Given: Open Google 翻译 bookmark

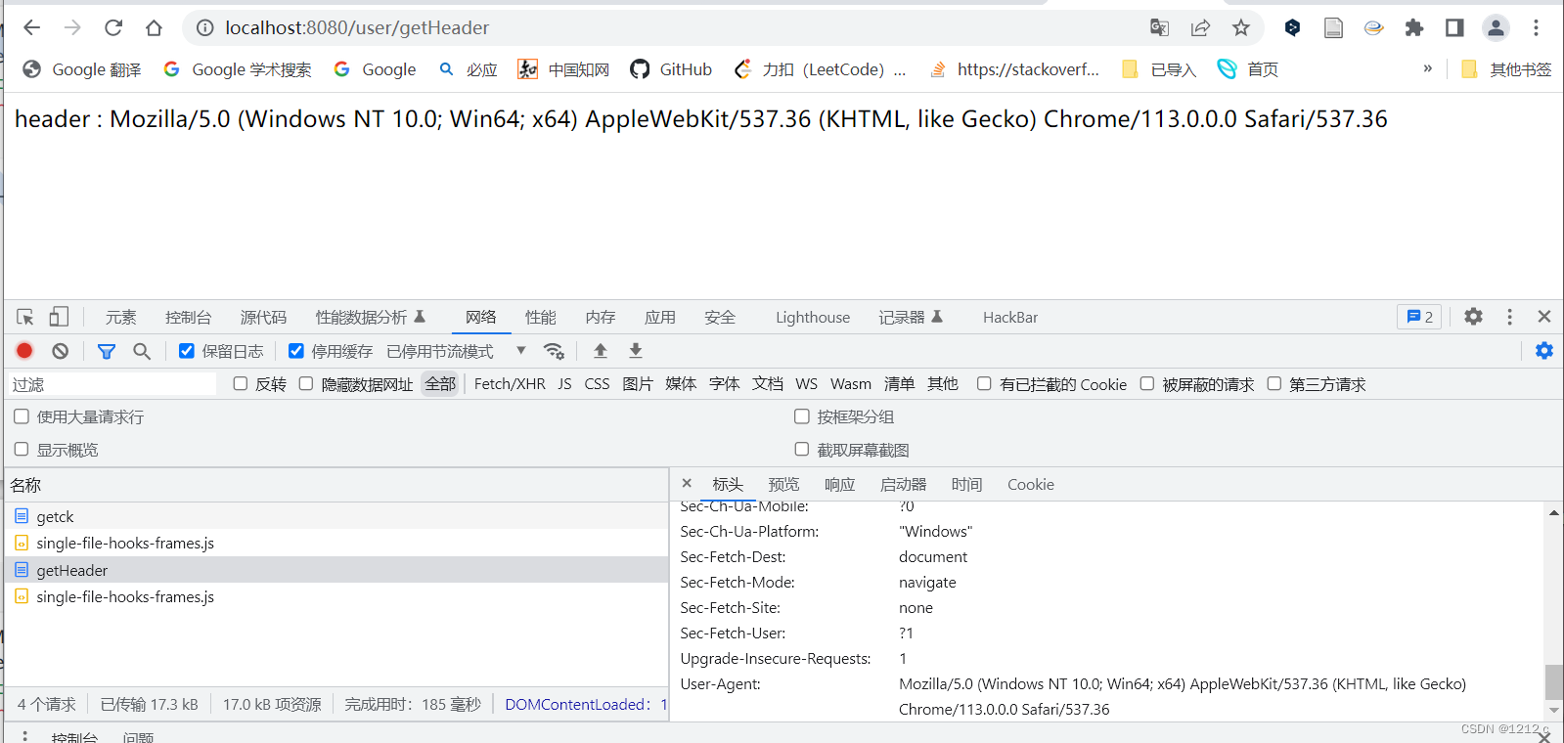Looking at the screenshot, I should pyautogui.click(x=82, y=68).
